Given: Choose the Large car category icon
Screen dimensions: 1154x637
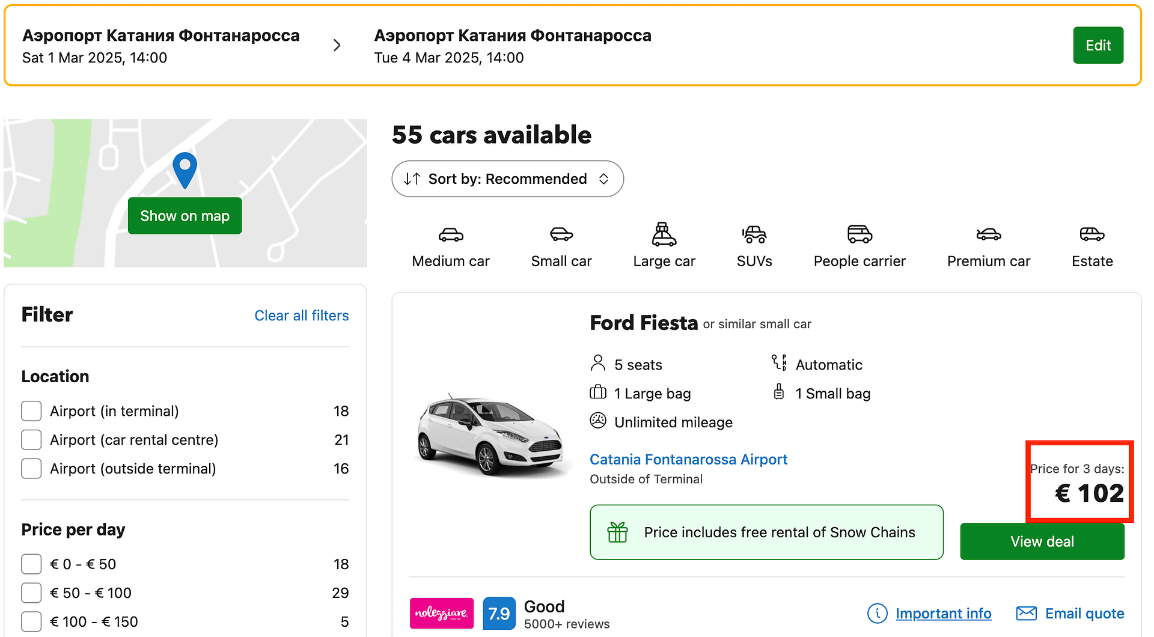Looking at the screenshot, I should [x=664, y=234].
